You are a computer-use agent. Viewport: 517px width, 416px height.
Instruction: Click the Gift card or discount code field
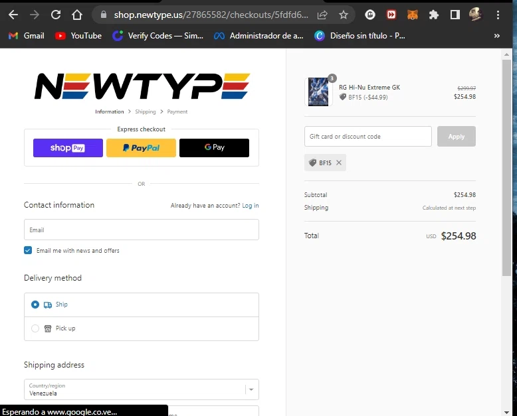click(368, 136)
